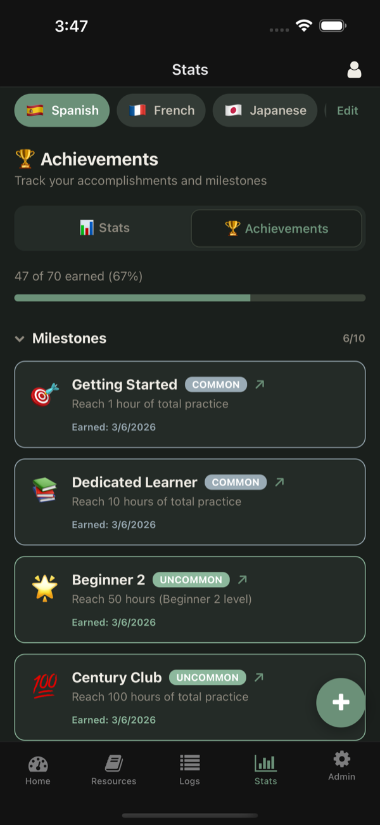Click the trophy icon beside Achievements heading
Image resolution: width=380 pixels, height=825 pixels.
(x=24, y=159)
